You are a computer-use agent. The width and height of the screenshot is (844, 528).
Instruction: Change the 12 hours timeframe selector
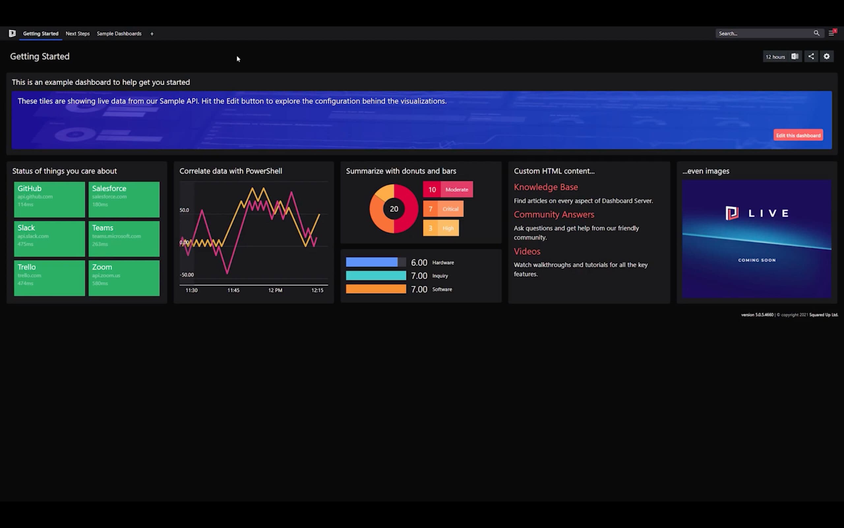click(x=775, y=56)
